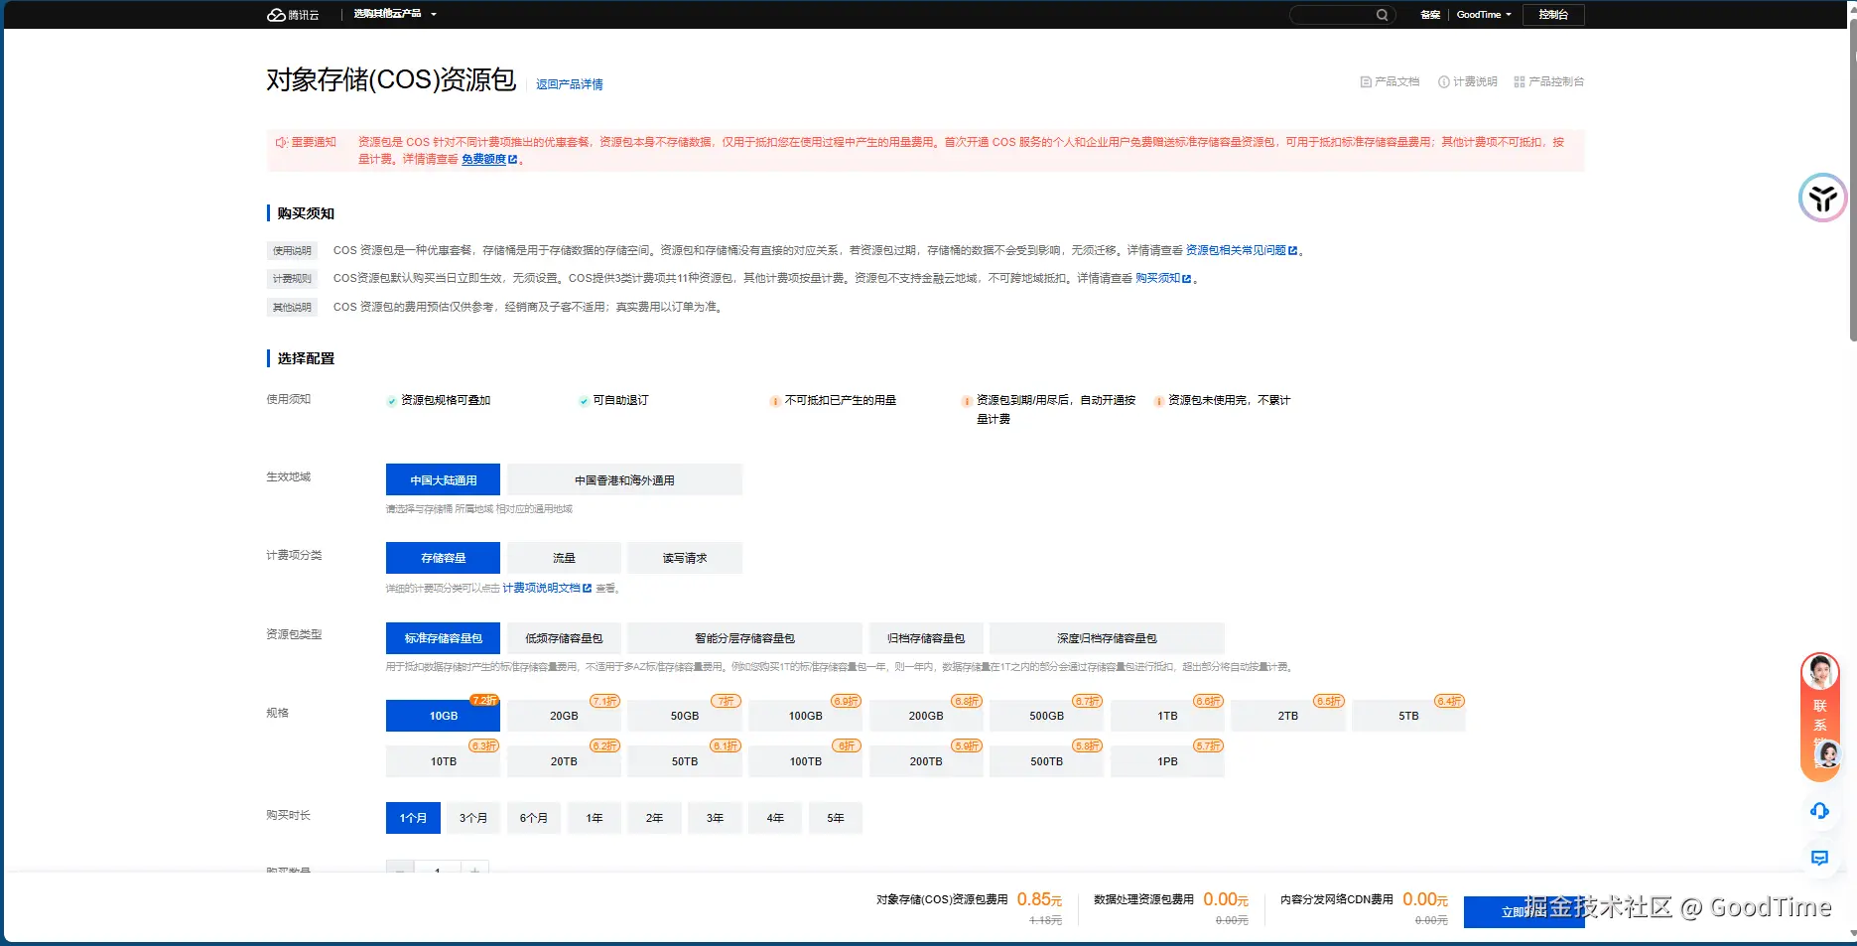Expand the GoodTime account dropdown
The height and width of the screenshot is (946, 1857).
point(1484,15)
